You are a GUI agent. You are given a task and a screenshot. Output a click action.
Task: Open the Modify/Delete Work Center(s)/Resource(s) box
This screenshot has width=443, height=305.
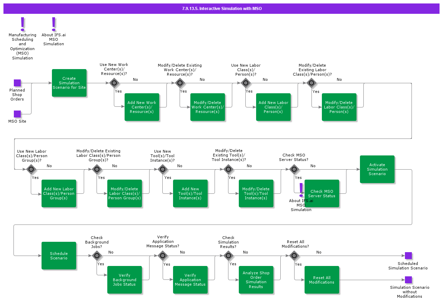tap(208, 107)
